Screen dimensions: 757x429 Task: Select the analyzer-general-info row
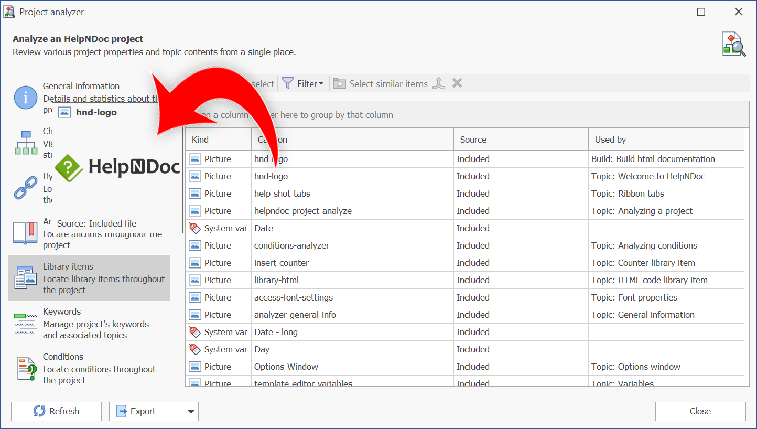pyautogui.click(x=465, y=315)
